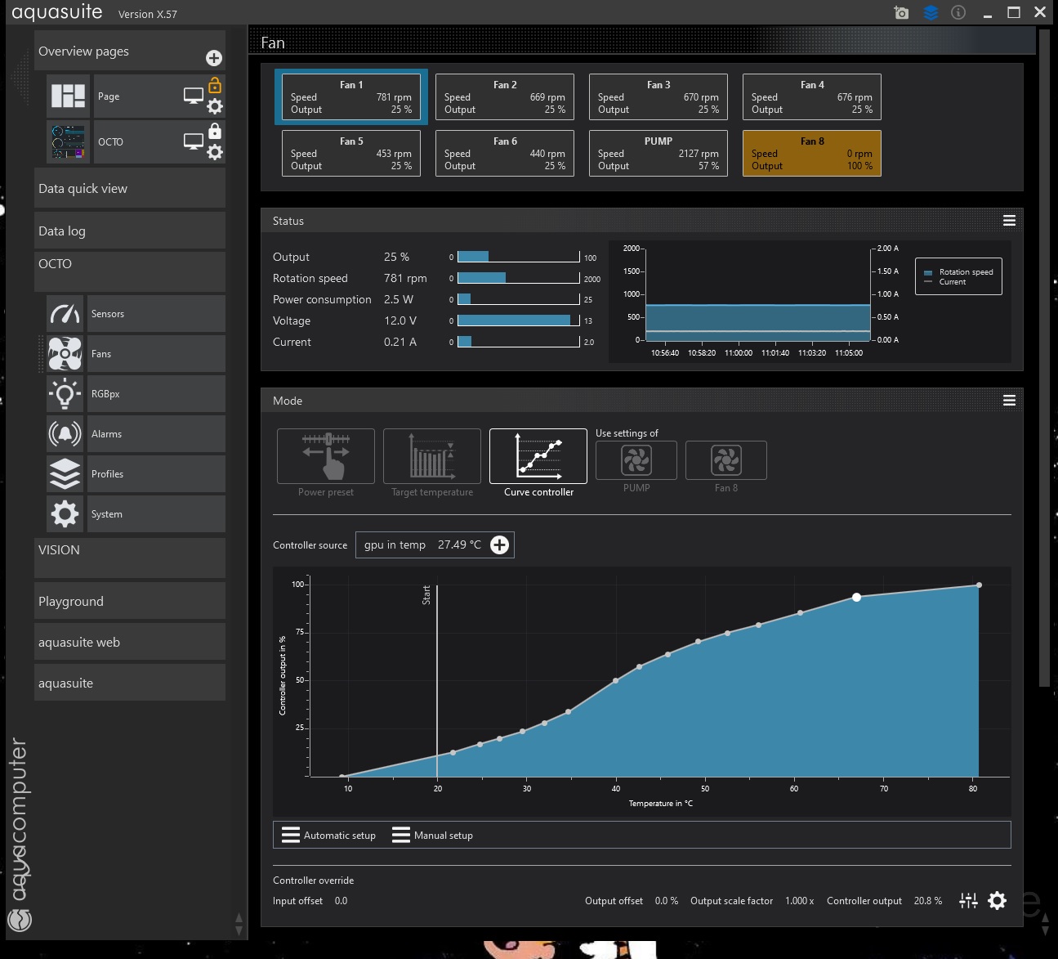Open the Manual setup menu
Image resolution: width=1058 pixels, height=959 pixels.
click(x=433, y=835)
